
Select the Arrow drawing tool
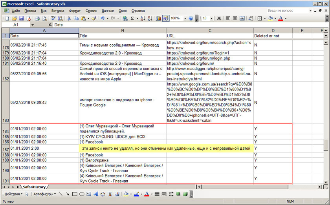point(68,194)
